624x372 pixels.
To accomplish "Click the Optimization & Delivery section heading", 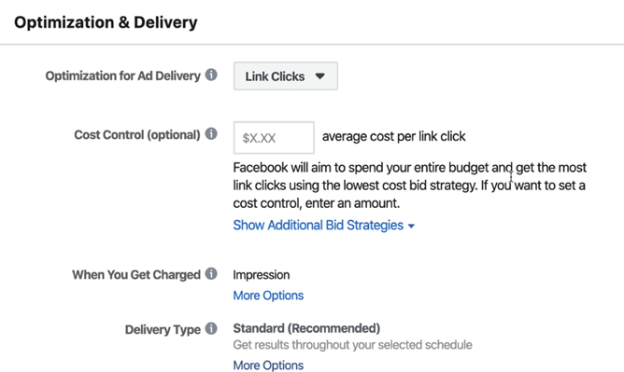I will click(106, 22).
